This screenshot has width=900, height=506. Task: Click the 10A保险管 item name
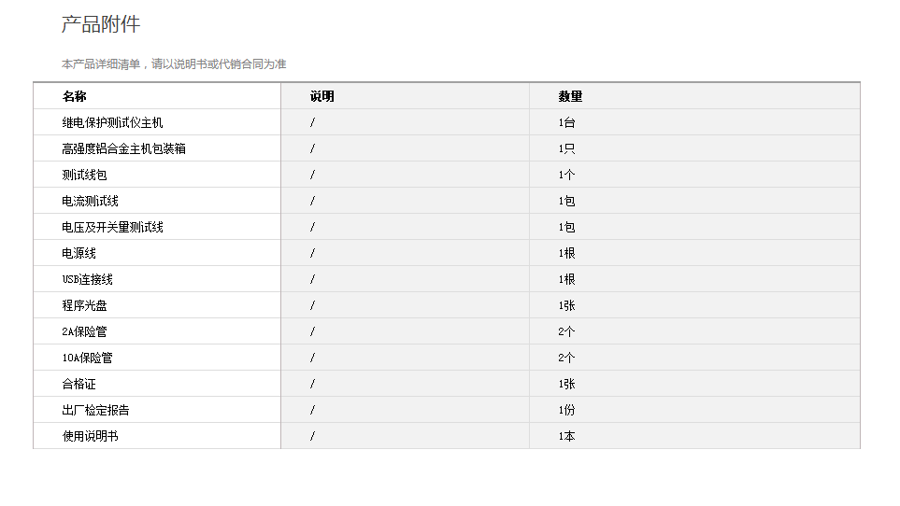tap(88, 358)
